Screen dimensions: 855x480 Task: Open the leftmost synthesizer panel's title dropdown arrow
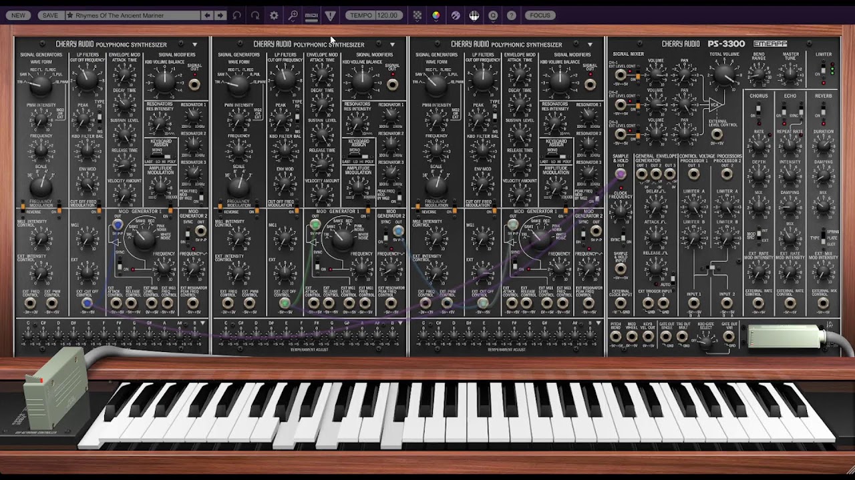[194, 45]
